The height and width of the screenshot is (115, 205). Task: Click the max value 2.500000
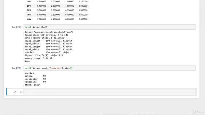coord(83,19)
